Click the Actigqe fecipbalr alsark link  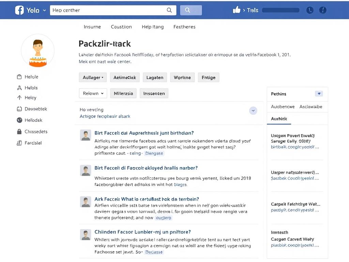click(105, 116)
